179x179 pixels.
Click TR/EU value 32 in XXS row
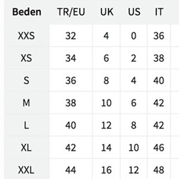coord(70,36)
